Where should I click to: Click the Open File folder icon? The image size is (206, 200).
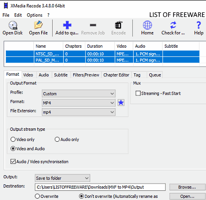(x=38, y=25)
